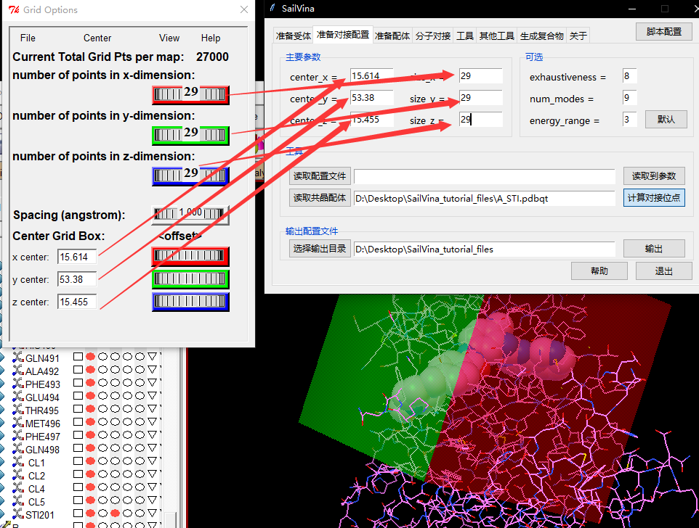Open the triangle menu on MET496 row
Viewport: 699px width, 528px height.
153,422
